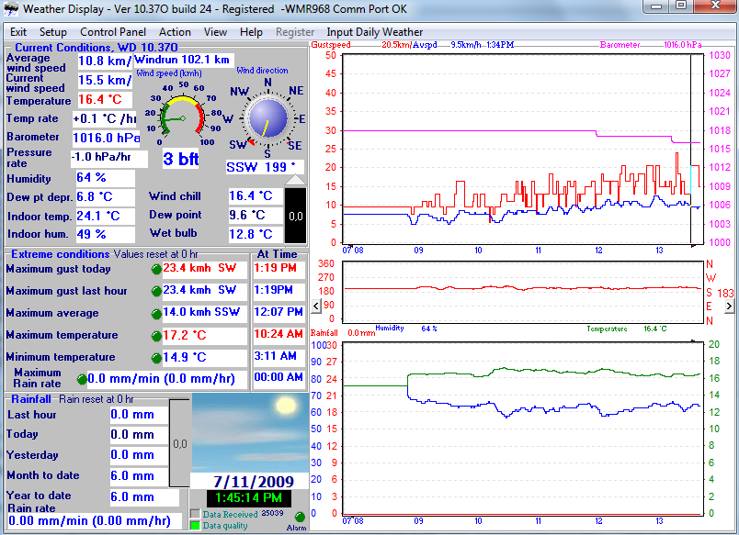Screen dimensions: 739x535
Task: Open the Setup menu
Action: (53, 31)
